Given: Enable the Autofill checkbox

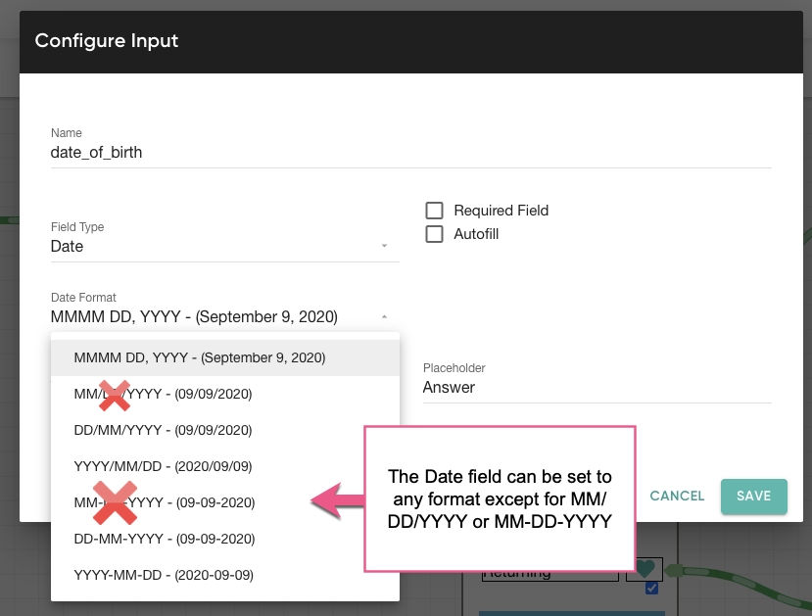Looking at the screenshot, I should 434,234.
